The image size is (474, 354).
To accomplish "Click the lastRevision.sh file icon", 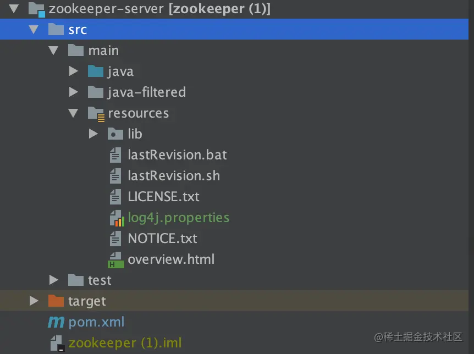I will (115, 176).
